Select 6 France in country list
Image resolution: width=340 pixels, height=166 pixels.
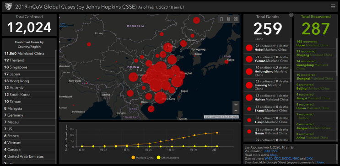[29, 136]
